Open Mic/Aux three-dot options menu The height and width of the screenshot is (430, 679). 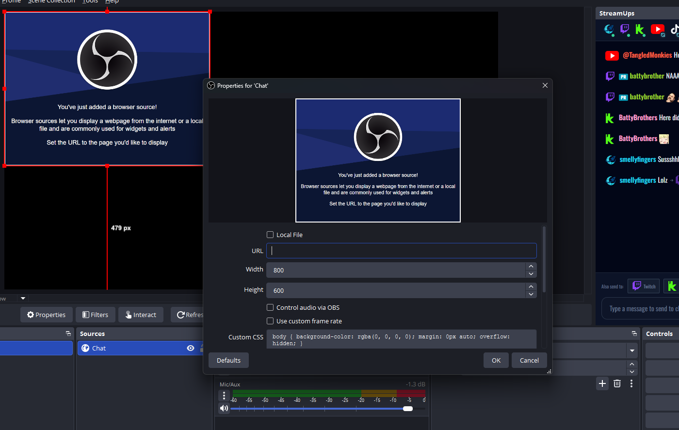224,396
